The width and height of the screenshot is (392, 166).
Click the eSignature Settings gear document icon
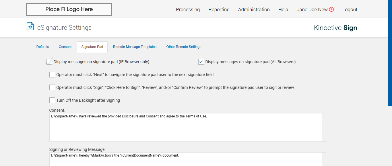(x=30, y=26)
